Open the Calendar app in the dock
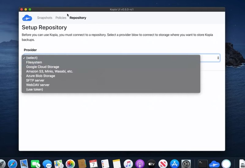The width and height of the screenshot is (245, 168). (93, 164)
